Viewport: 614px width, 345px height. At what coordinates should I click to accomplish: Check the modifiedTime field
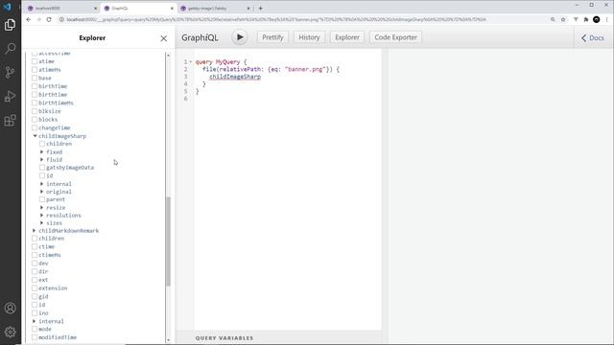[x=35, y=337]
